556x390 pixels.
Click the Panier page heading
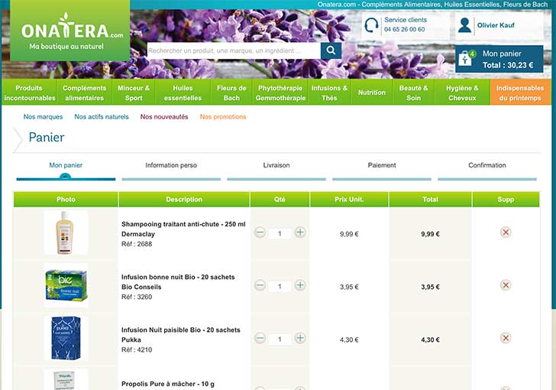[x=47, y=138]
